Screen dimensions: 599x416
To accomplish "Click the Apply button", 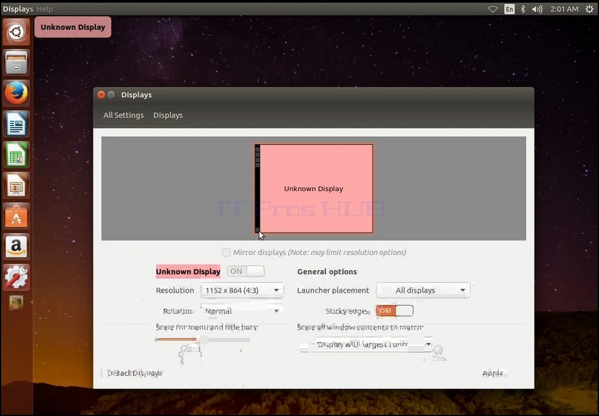I will coord(492,373).
